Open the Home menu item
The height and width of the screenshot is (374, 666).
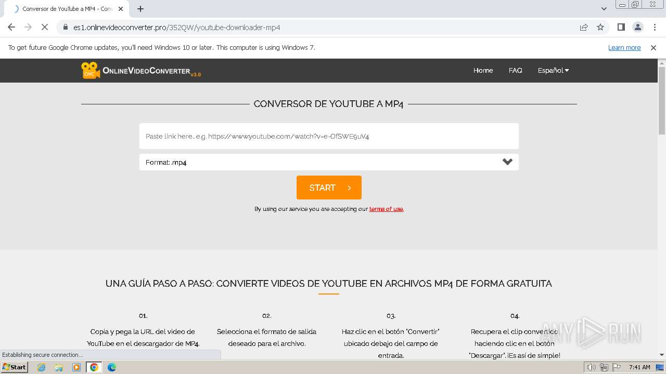[483, 70]
